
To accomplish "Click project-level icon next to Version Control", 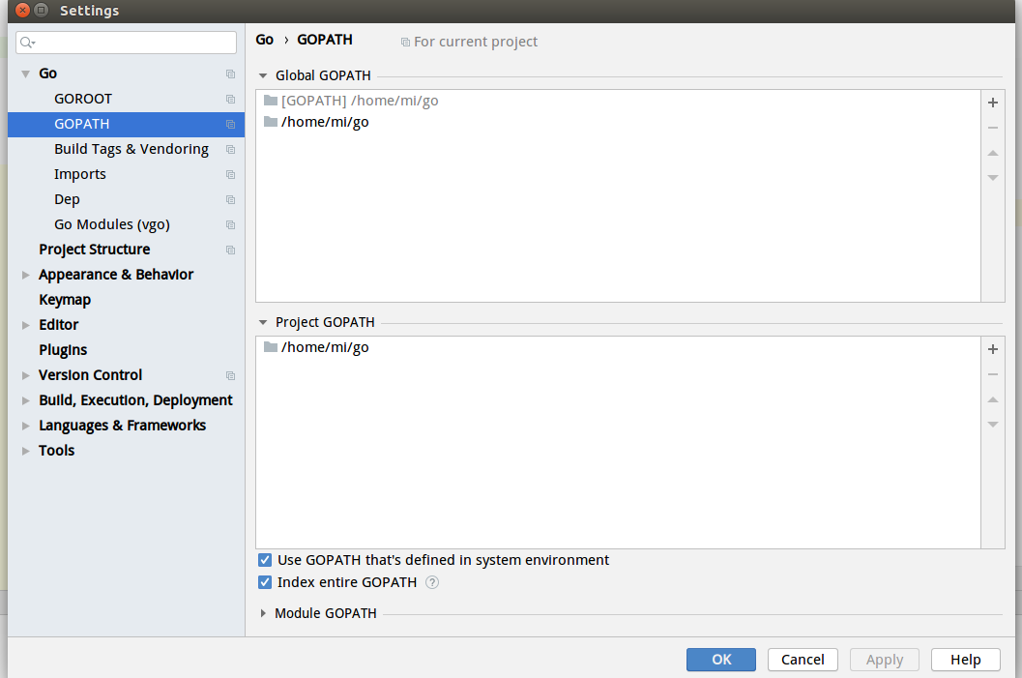I will click(x=230, y=375).
